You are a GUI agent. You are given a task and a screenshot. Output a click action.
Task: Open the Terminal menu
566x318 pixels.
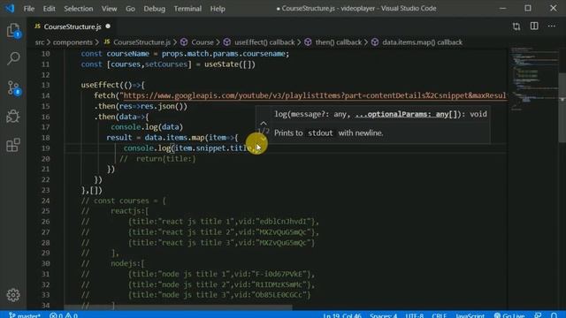point(187,8)
